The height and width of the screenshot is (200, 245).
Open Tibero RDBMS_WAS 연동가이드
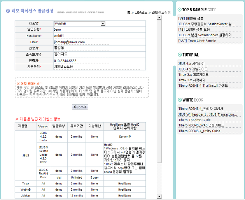(x=201, y=125)
